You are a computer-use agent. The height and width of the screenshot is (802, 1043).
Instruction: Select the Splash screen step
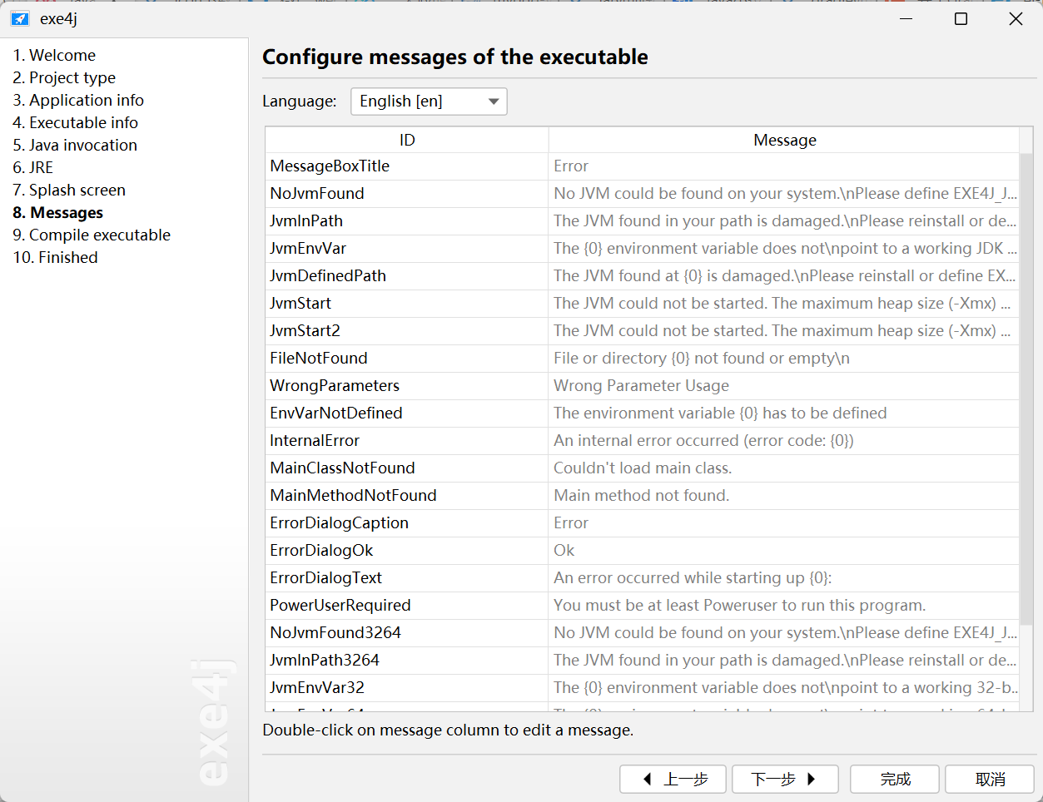coord(69,190)
